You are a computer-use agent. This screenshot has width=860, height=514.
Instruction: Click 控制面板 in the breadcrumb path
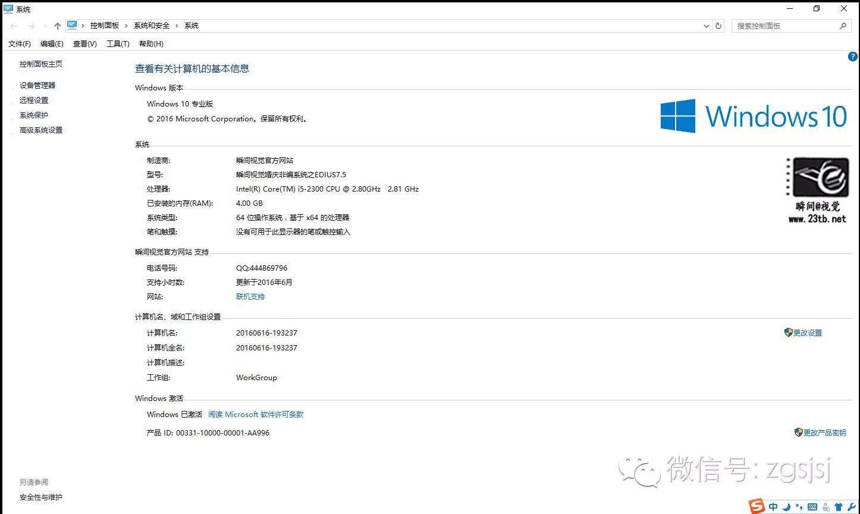point(105,26)
